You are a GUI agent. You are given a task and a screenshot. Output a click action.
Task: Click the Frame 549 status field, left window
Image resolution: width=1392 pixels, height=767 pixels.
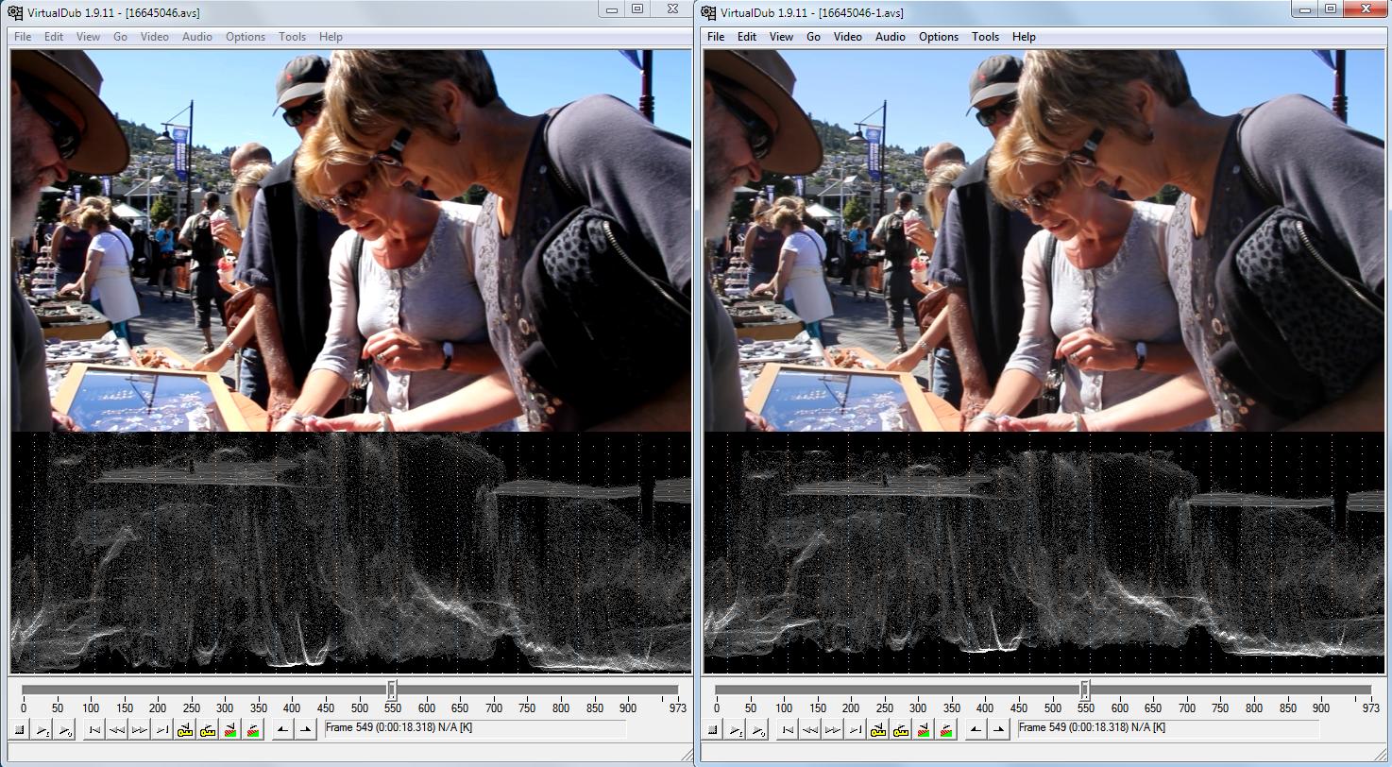click(474, 728)
